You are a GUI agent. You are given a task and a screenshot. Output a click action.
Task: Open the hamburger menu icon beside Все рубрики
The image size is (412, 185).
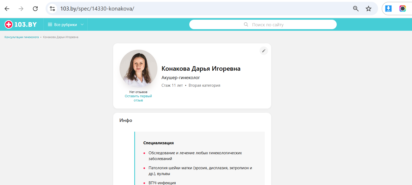50,25
